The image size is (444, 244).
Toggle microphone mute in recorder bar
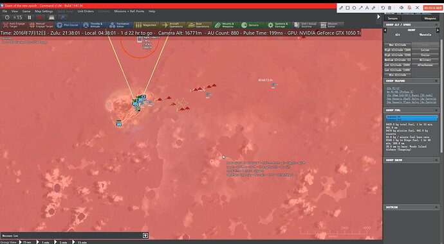pyautogui.click(x=409, y=8)
